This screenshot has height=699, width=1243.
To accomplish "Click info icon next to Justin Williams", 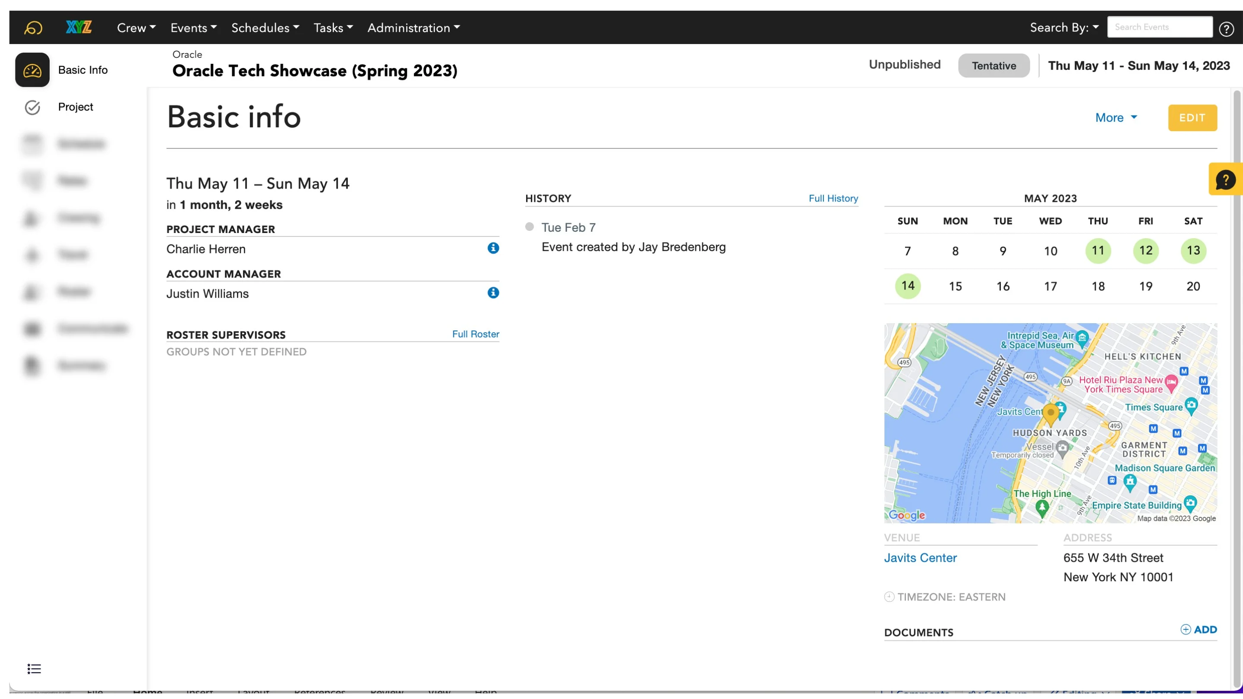I will click(492, 293).
